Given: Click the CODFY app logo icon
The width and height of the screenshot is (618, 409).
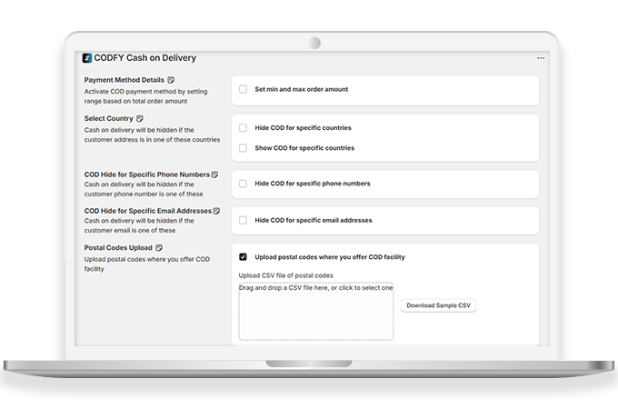Looking at the screenshot, I should pos(87,58).
